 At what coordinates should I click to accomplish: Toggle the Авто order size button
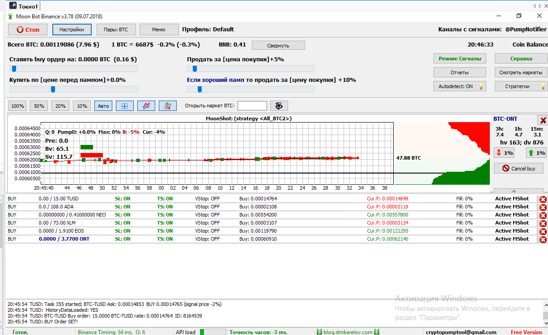click(103, 106)
